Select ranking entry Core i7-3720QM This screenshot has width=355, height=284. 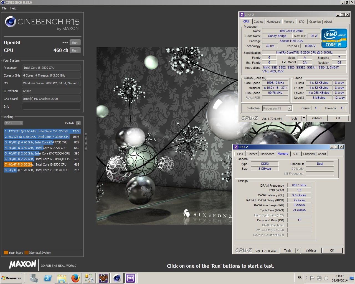pos(42,153)
